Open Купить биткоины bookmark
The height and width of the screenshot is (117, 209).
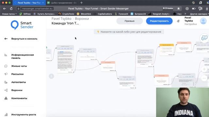(x=44, y=14)
